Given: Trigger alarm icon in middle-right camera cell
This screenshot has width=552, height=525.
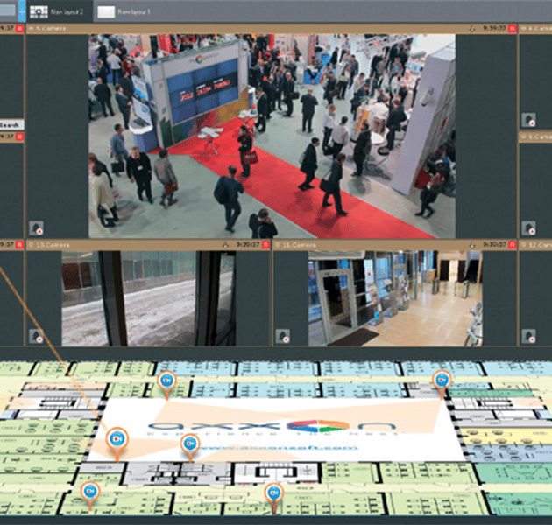Looking at the screenshot, I should coord(528,227).
